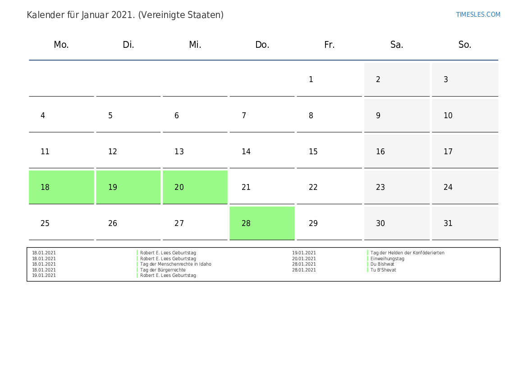Choose date 31 in the Sunday column
Screen dimensions: 527x373
click(x=465, y=223)
